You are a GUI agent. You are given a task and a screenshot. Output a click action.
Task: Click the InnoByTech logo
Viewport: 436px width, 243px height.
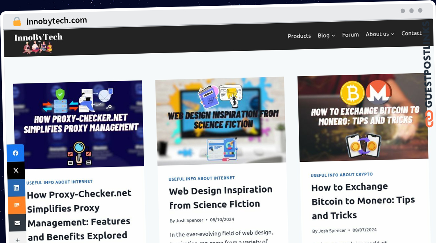coord(38,42)
